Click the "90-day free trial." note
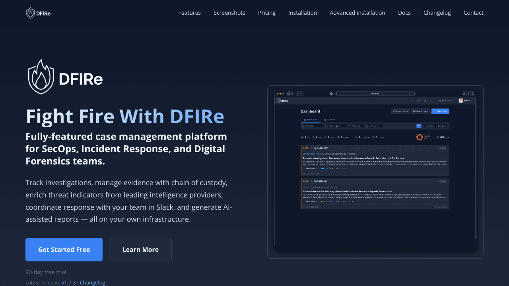 (47, 272)
